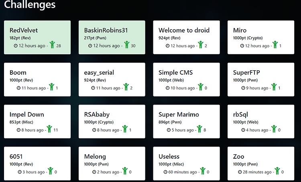Screen dimensions: 301x182
Task: Click the '853pt (Misc)' text under Impel Down
Action: [x=21, y=122]
